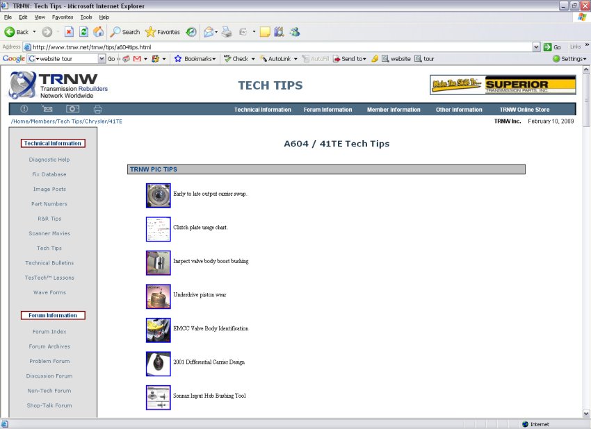
Task: Open the Clutch plate usage chart tip
Action: pyautogui.click(x=200, y=228)
